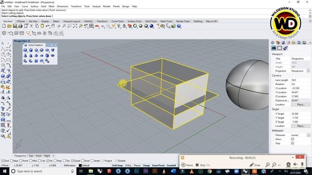Click the viewport Title field showing Perspective
Screen dimensions: 312x175
tap(300, 59)
